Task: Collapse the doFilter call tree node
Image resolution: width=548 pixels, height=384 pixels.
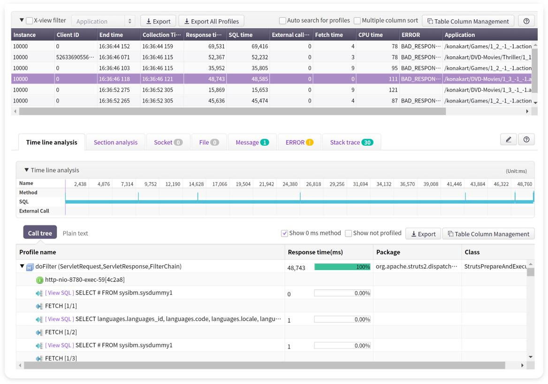Action: pyautogui.click(x=22, y=266)
